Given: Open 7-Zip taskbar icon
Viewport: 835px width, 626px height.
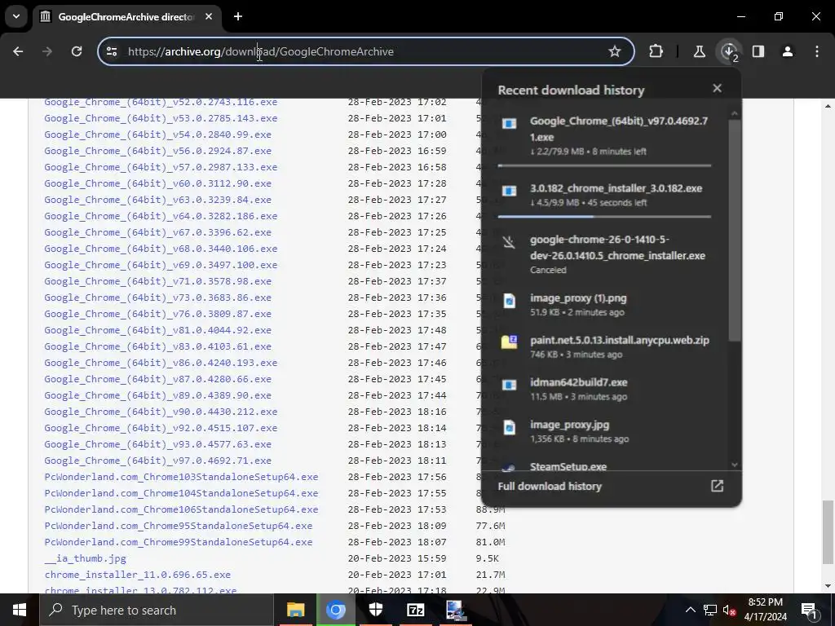Looking at the screenshot, I should [x=415, y=610].
